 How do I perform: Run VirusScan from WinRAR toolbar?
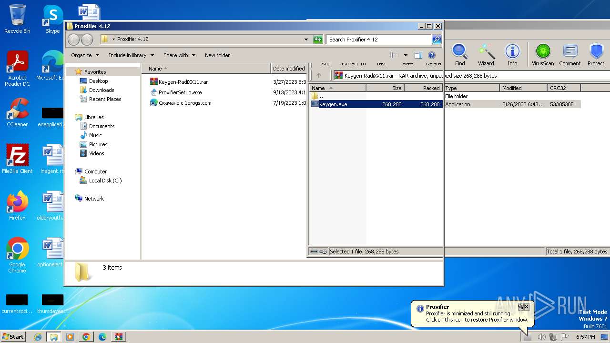(543, 55)
